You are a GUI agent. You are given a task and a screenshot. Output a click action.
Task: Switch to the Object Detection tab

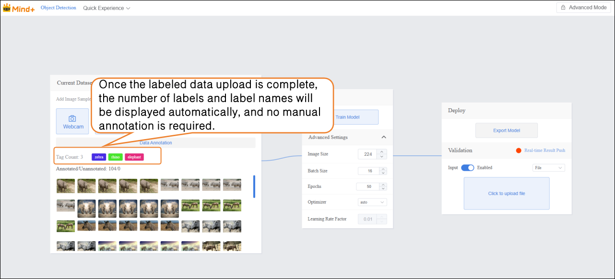[58, 8]
